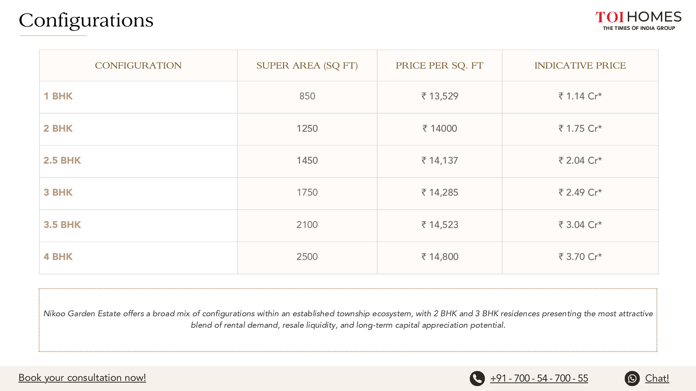The width and height of the screenshot is (696, 391).
Task: Select the 4 BHK row label
Action: [x=58, y=257]
